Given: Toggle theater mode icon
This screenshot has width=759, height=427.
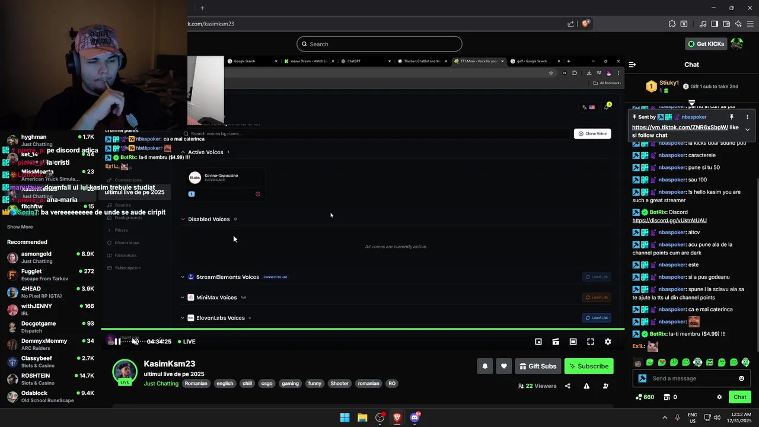Looking at the screenshot, I should point(573,342).
